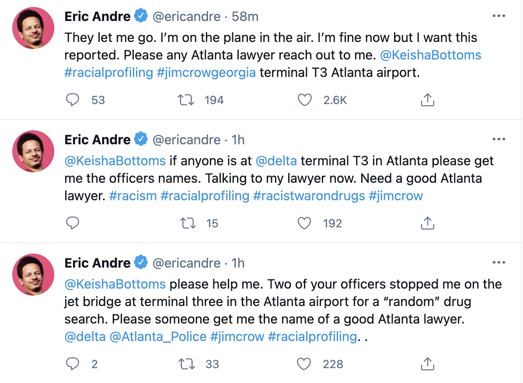Open the #racistwarondrugs hashtag

pos(309,196)
